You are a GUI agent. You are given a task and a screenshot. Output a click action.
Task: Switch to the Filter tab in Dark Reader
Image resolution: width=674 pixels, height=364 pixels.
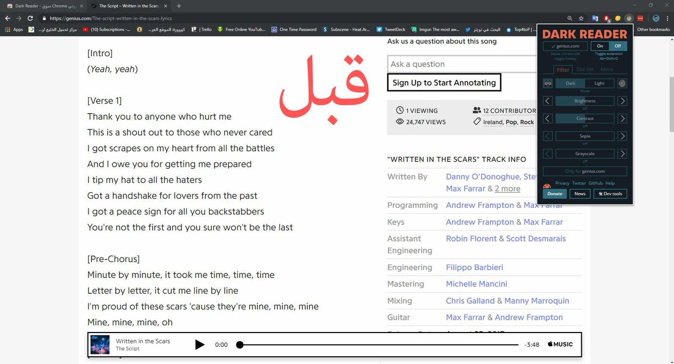click(x=563, y=70)
